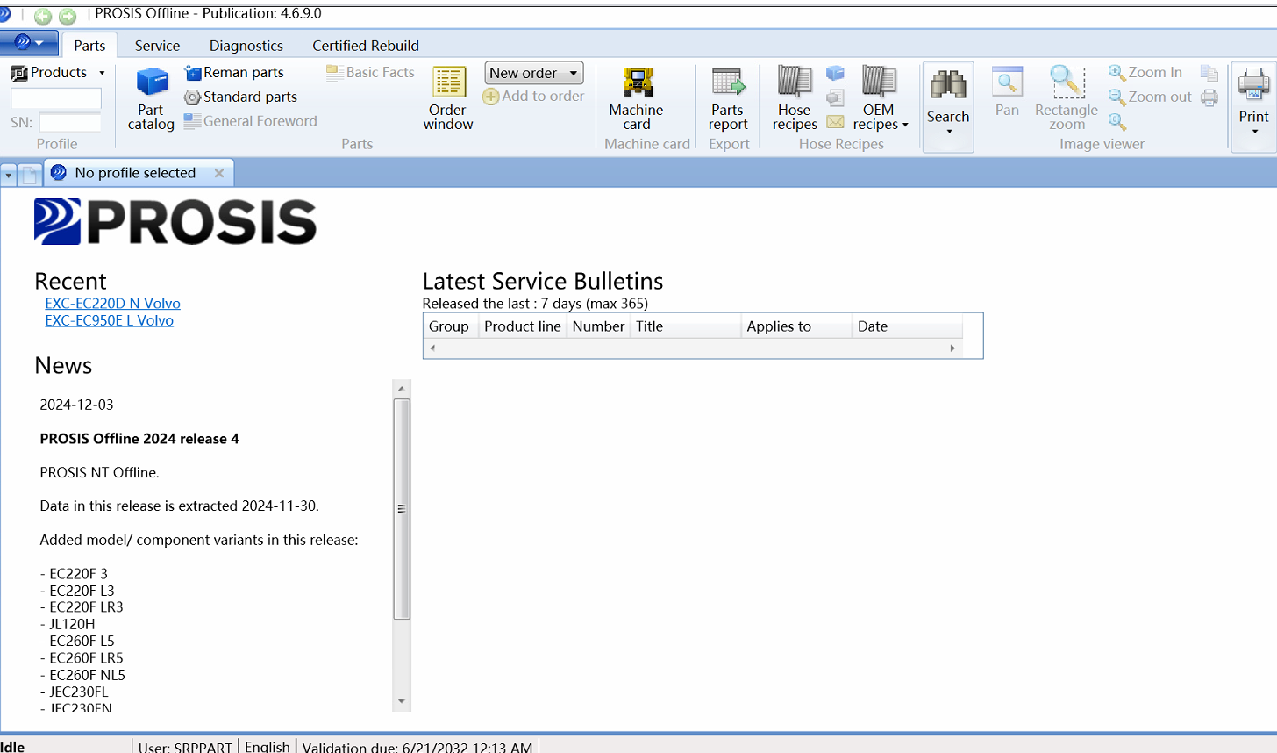Click the Products profile input field
Viewport: 1277px width, 753px height.
[x=56, y=98]
